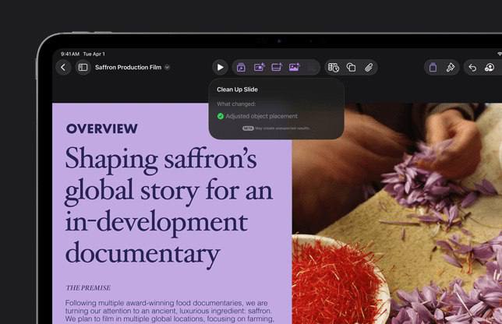Open the collaboration icon at far right
Image resolution: width=502 pixels, height=324 pixels.
coord(490,68)
